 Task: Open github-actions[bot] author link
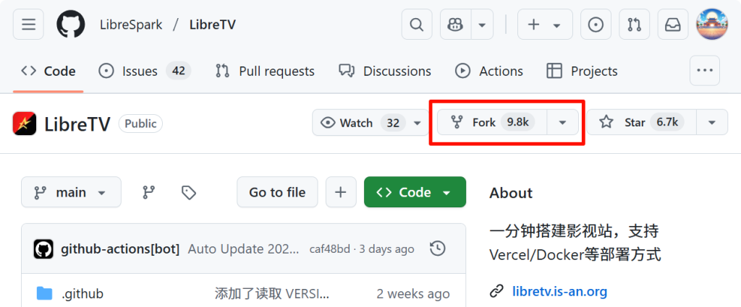120,249
